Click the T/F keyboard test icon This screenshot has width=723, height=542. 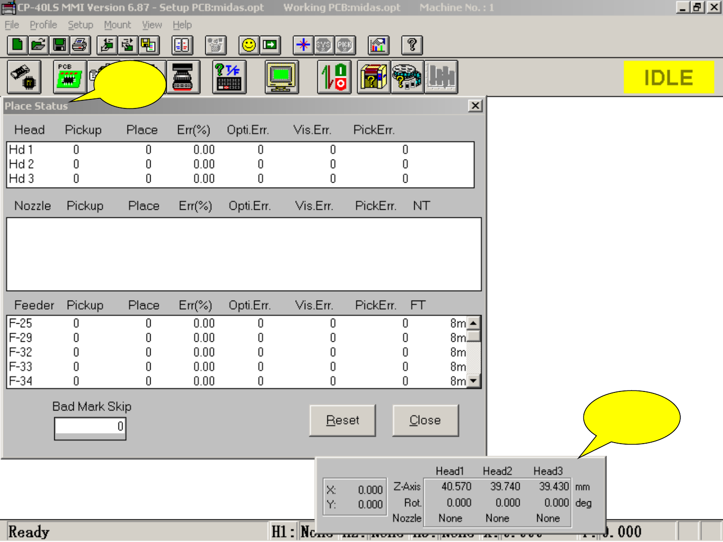[x=229, y=77]
